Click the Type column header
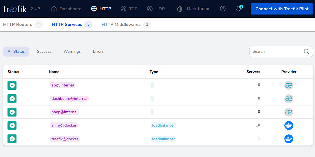Viewport: 315px width, 157px height. click(x=154, y=72)
